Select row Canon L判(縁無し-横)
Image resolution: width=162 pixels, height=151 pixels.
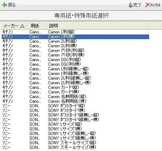tap(75, 74)
